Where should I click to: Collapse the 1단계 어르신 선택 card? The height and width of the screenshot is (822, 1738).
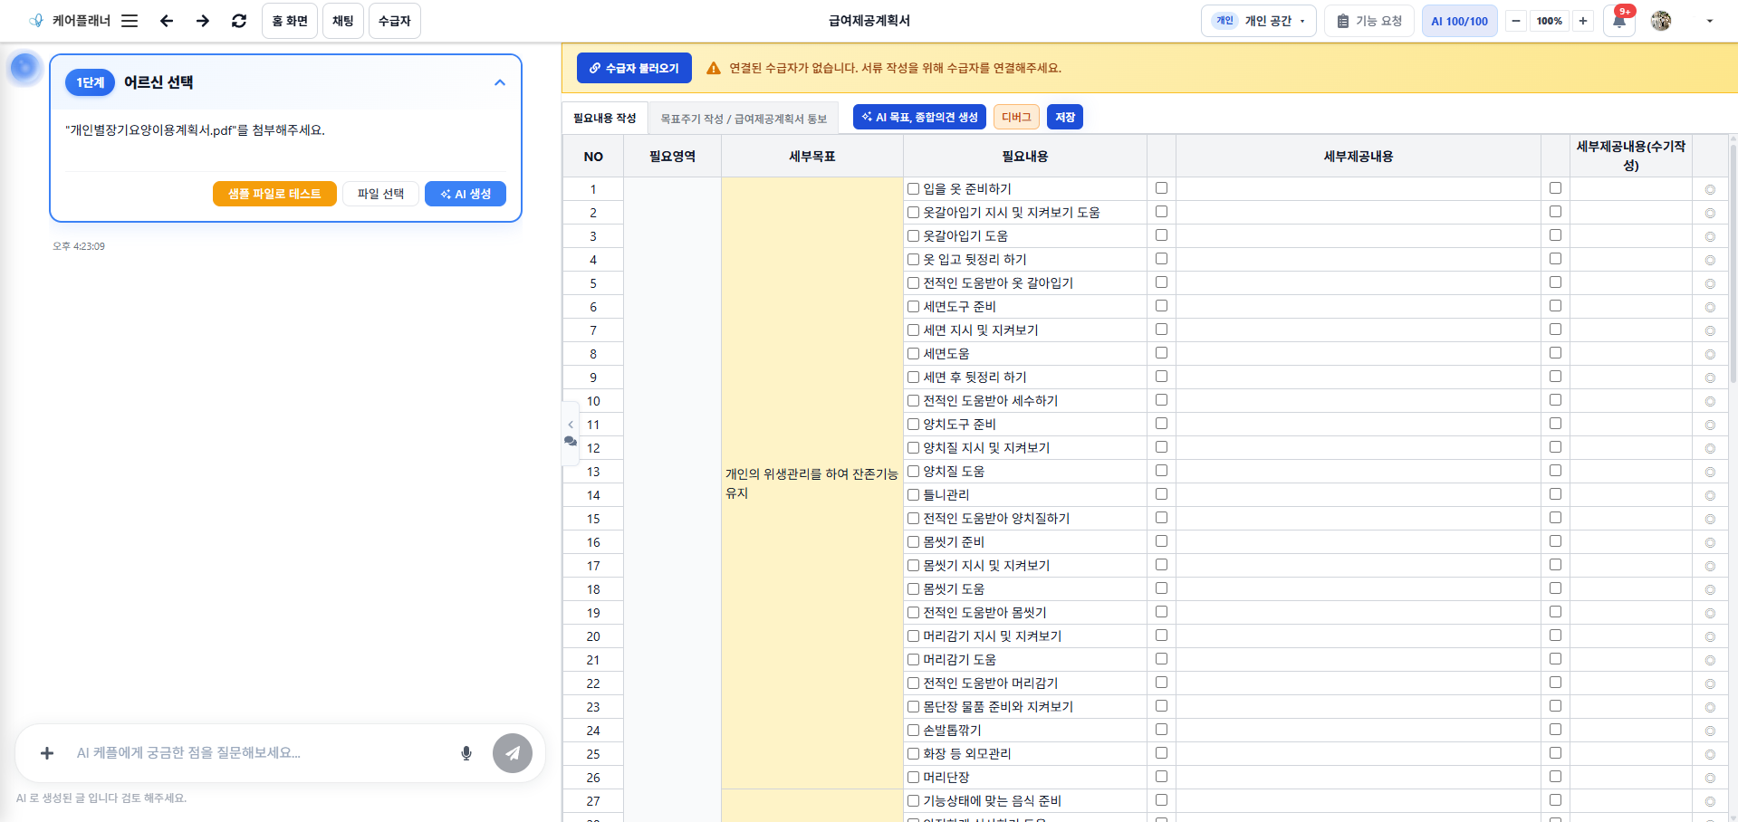500,82
